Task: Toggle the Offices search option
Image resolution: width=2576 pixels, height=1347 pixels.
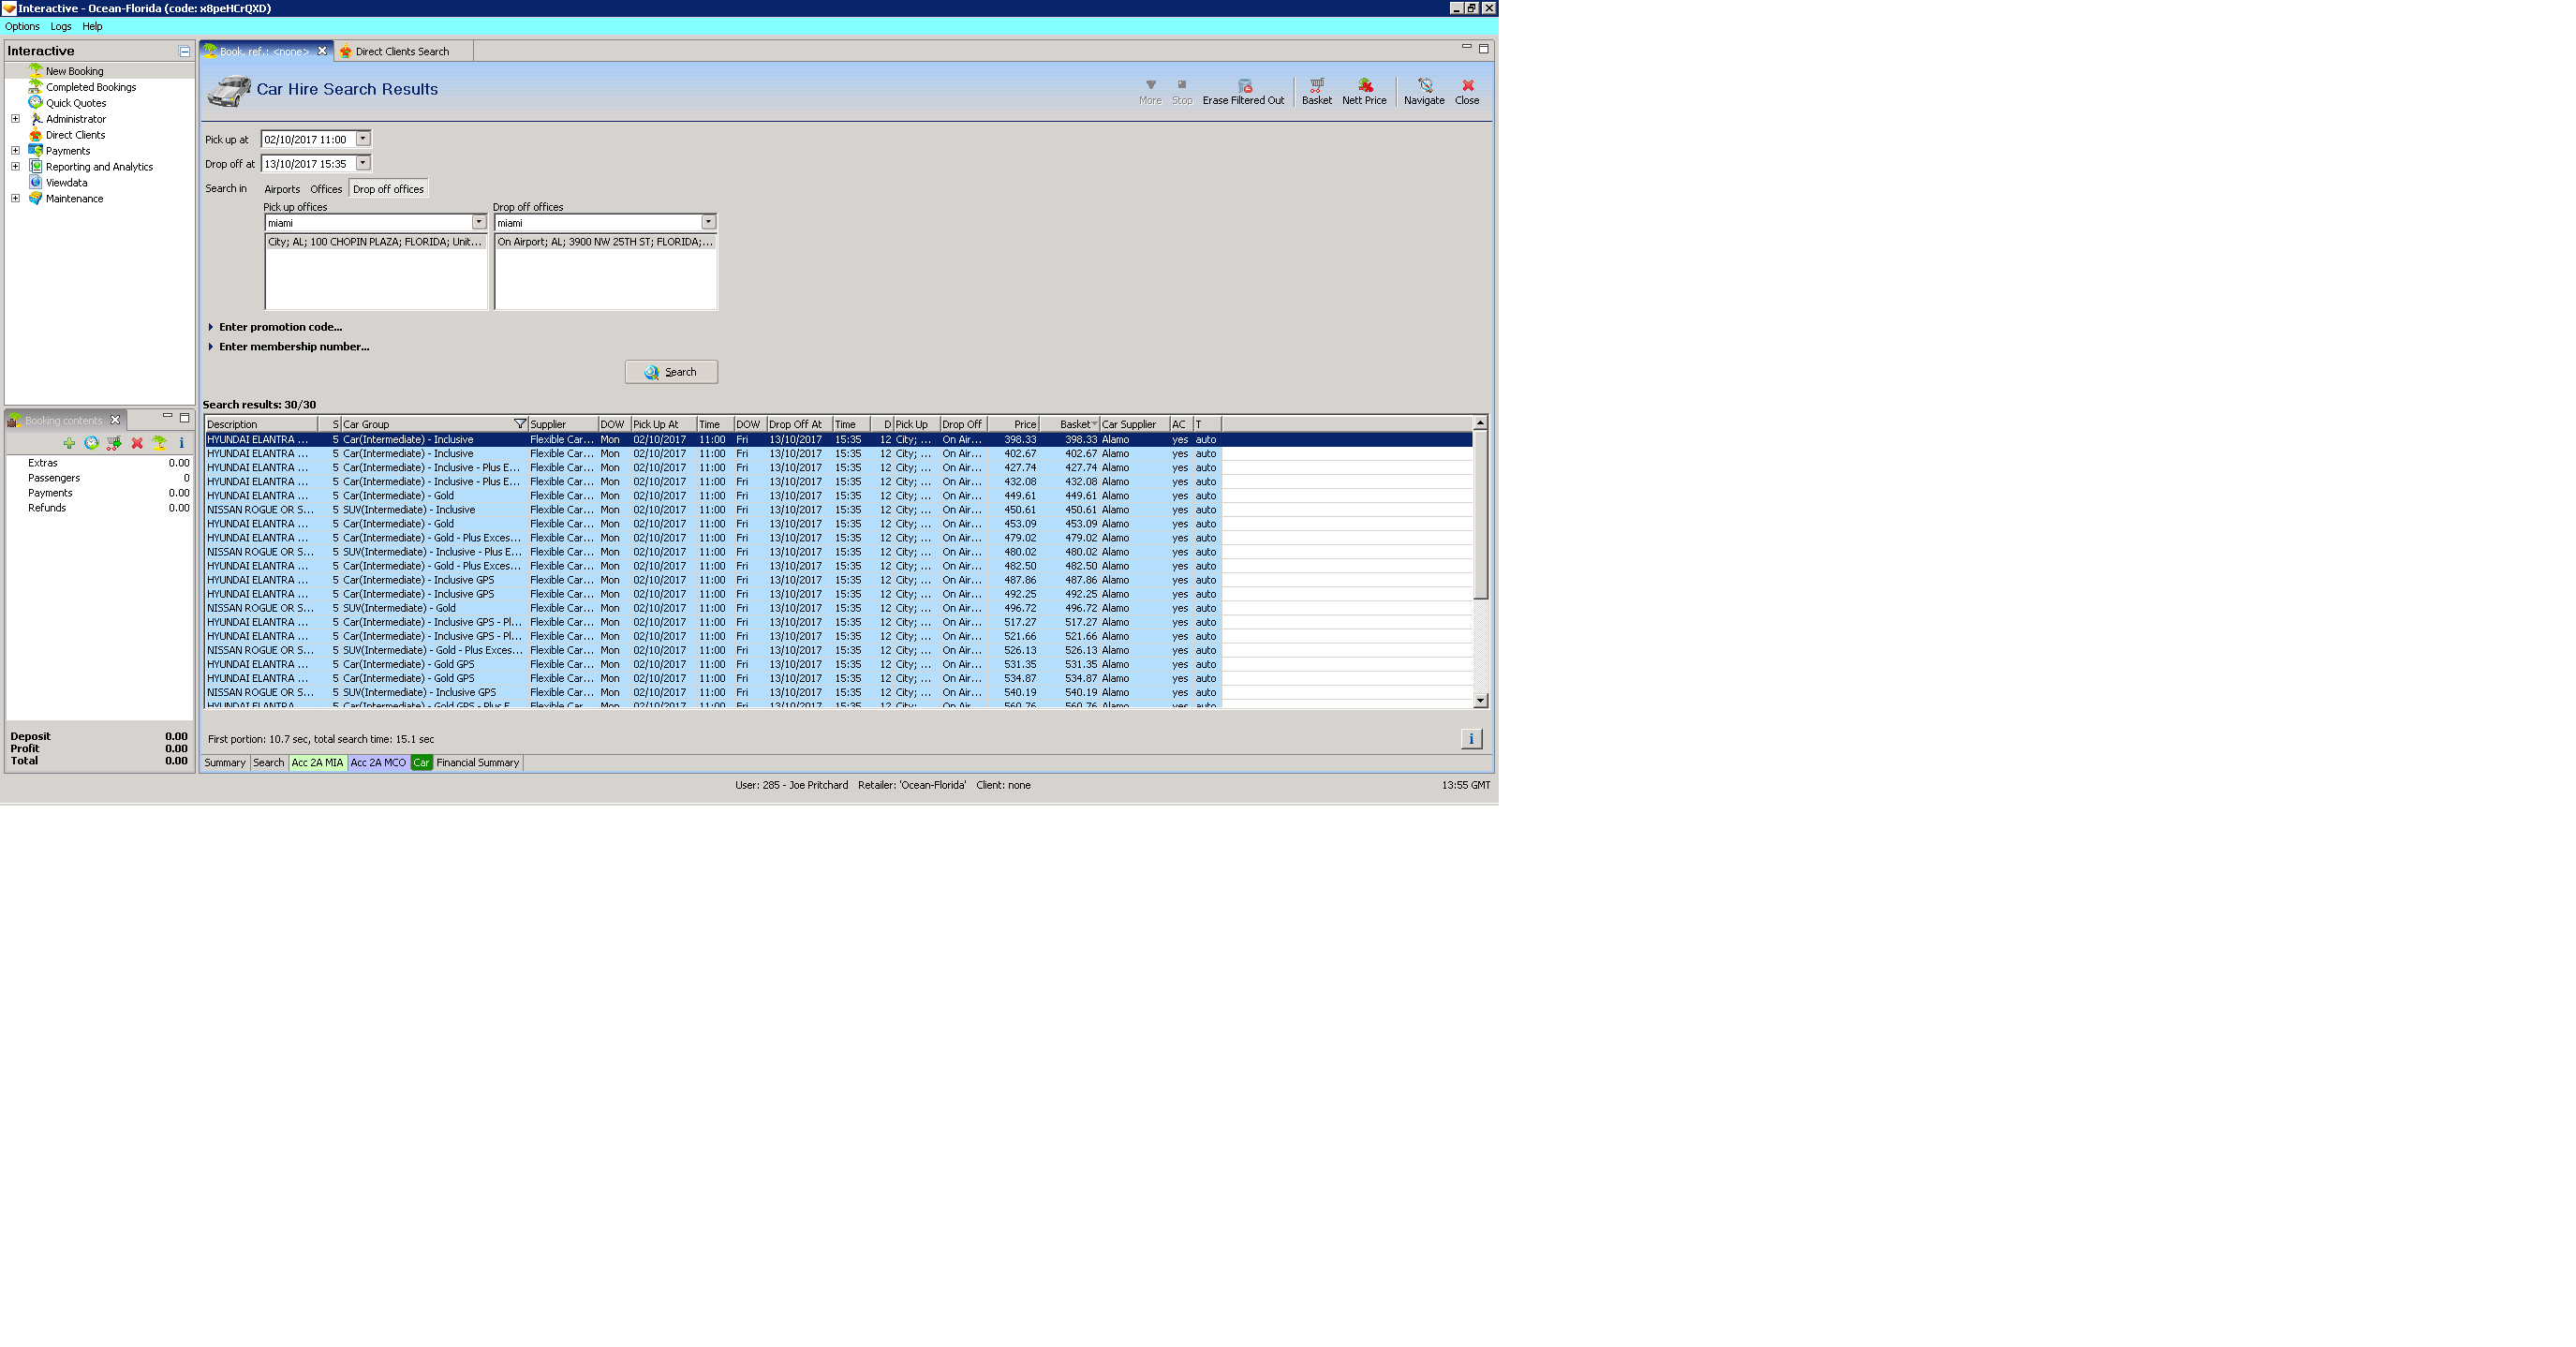Action: click(325, 189)
